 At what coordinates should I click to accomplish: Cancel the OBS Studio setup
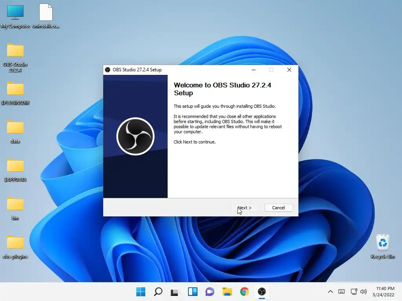279,208
